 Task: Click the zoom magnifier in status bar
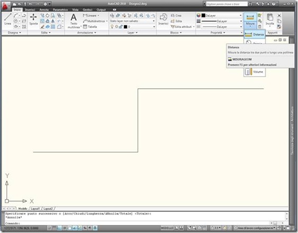pyautogui.click(x=194, y=228)
